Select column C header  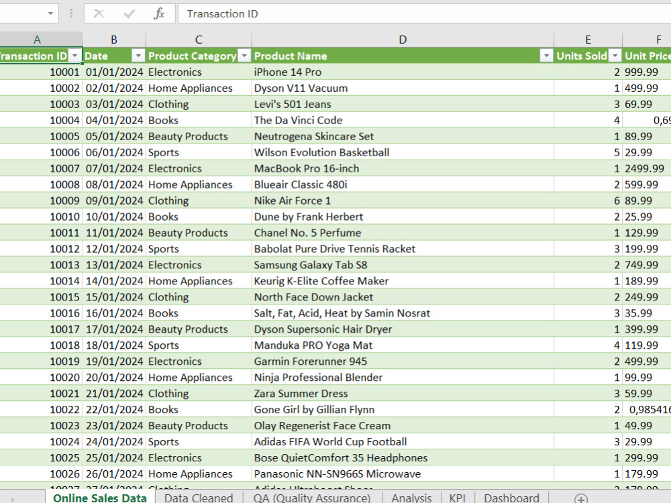pyautogui.click(x=199, y=40)
